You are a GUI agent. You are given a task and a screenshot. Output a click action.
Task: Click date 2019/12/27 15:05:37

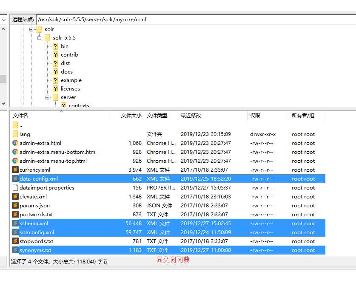click(x=206, y=188)
